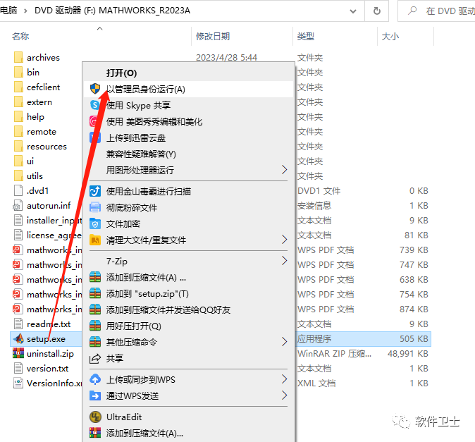
Task: Expand the 通过WPS发送 submenu arrow
Action: coord(284,395)
